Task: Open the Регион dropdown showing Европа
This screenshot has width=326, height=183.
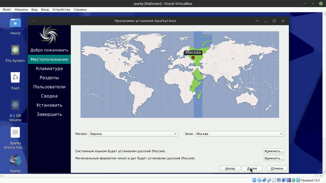Action: [x=133, y=134]
